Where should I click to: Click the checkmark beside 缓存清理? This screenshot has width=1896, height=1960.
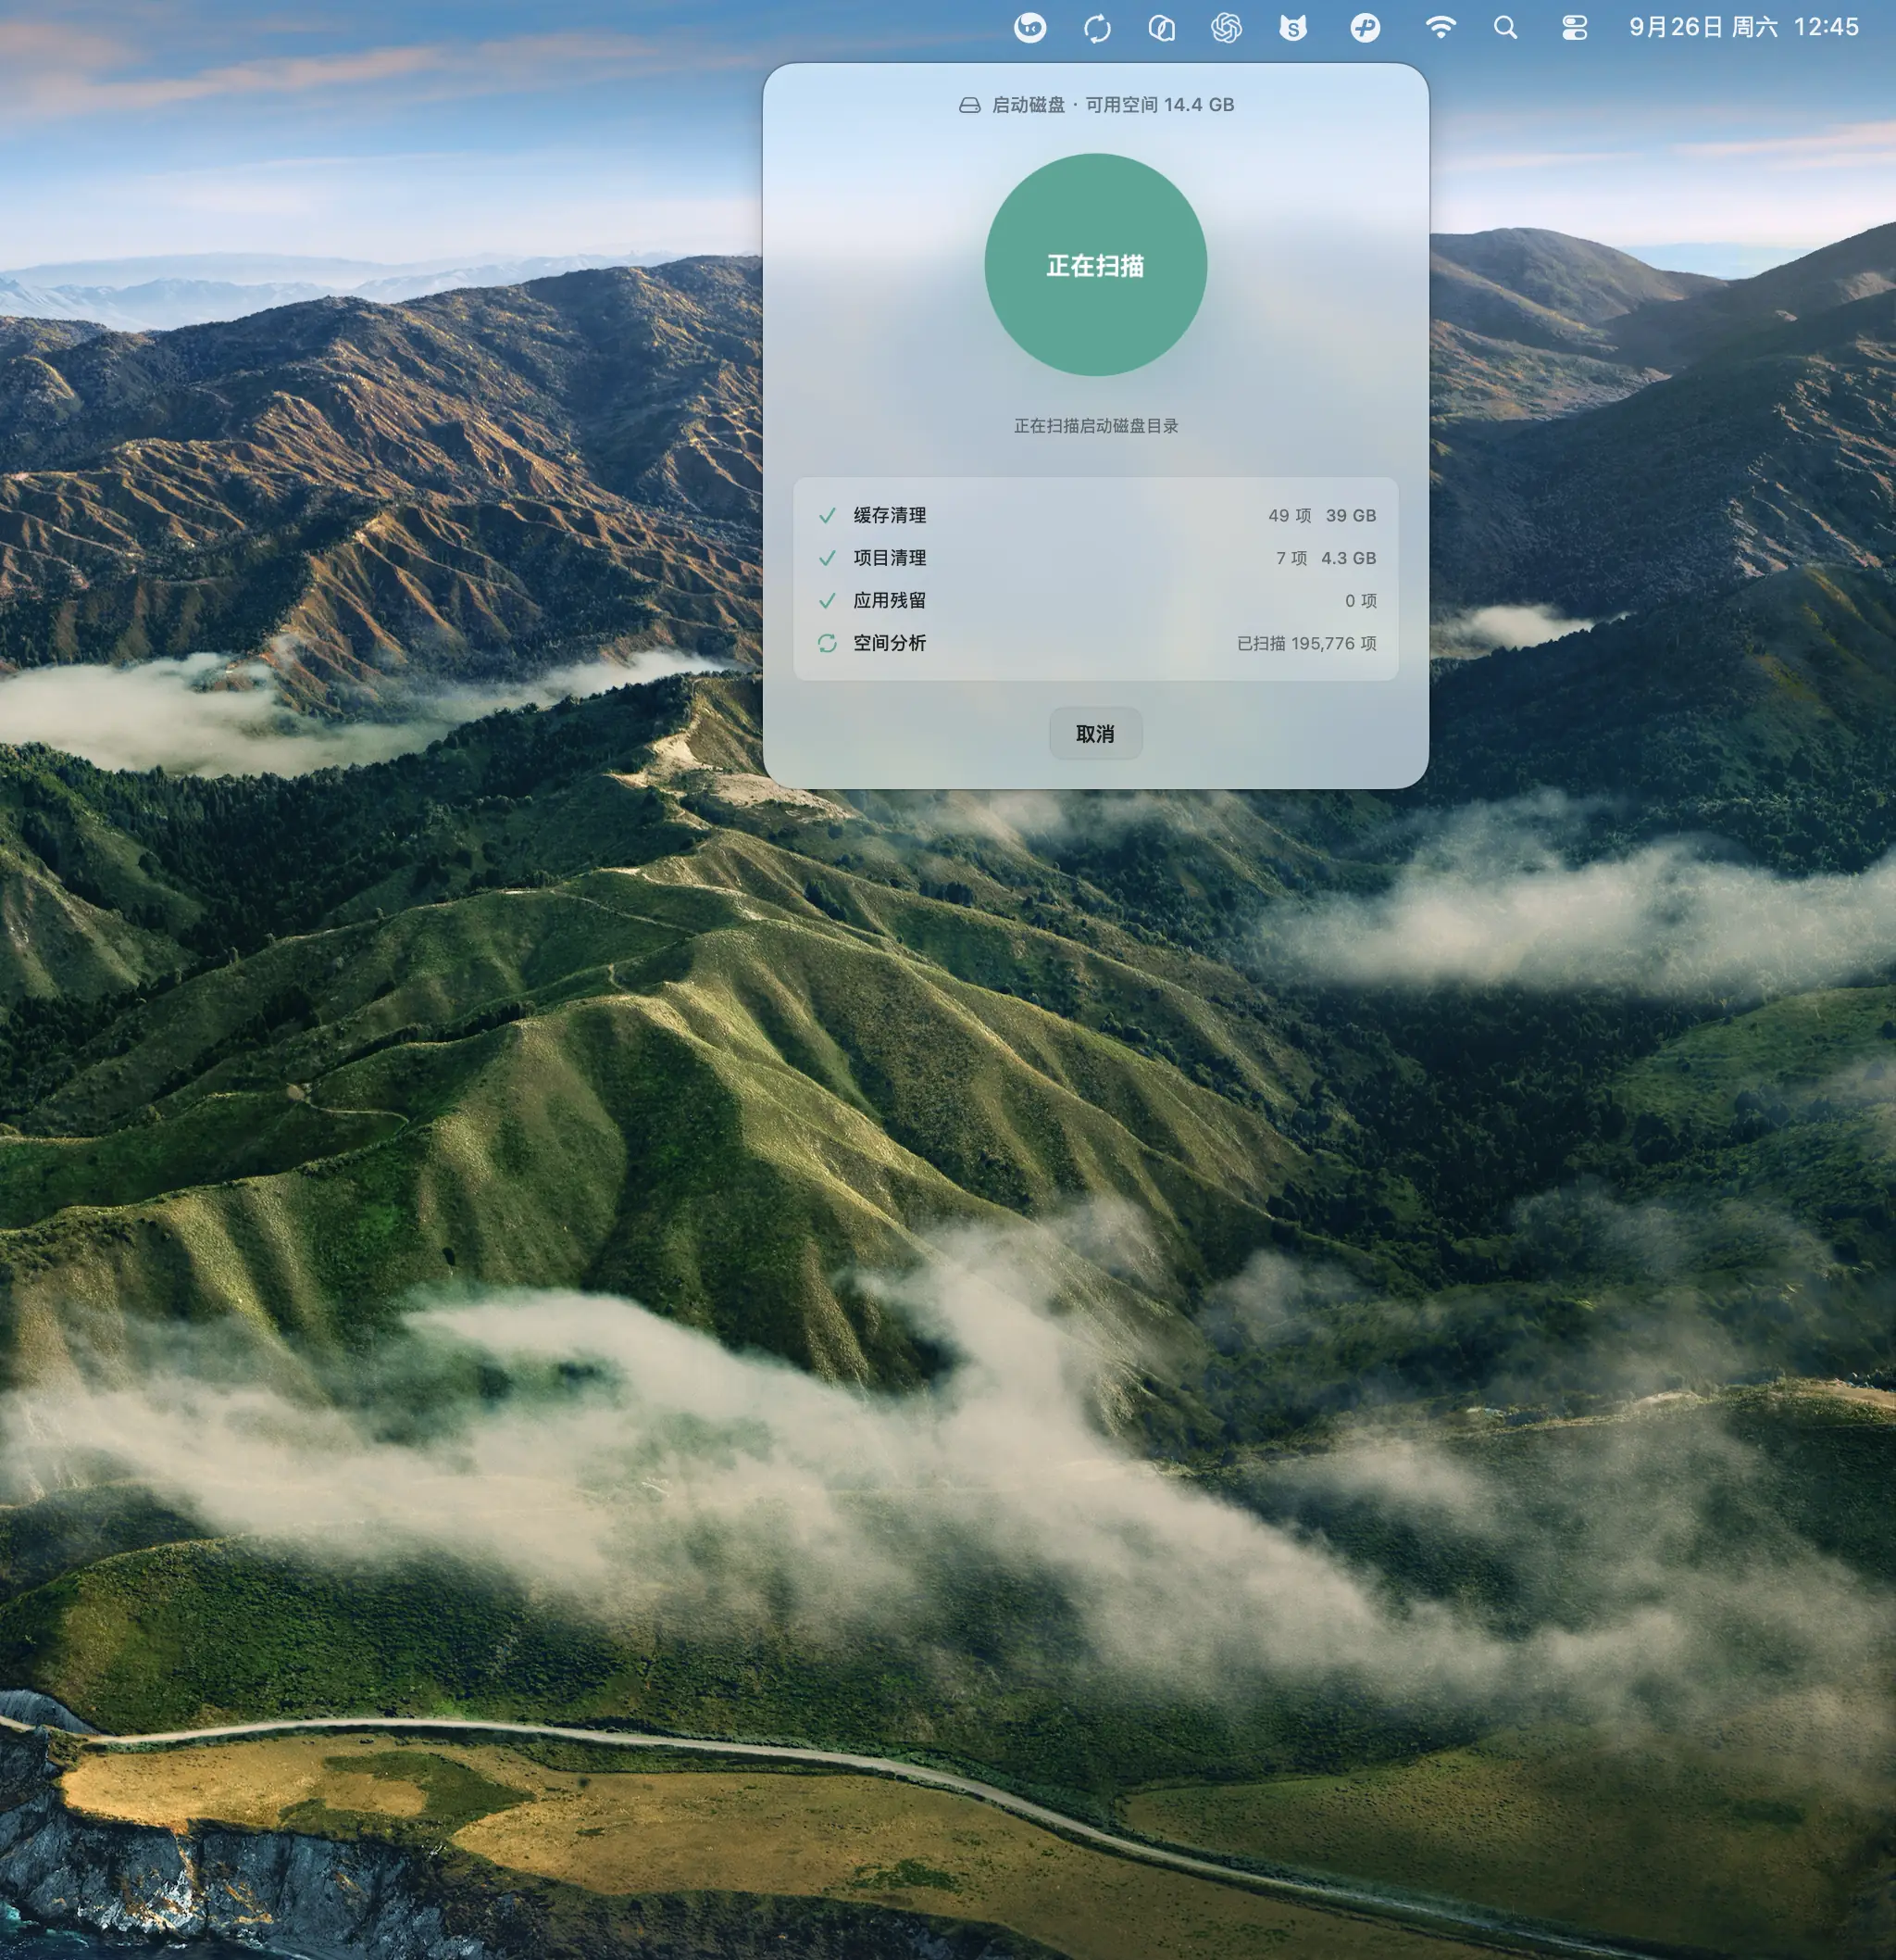[x=827, y=516]
